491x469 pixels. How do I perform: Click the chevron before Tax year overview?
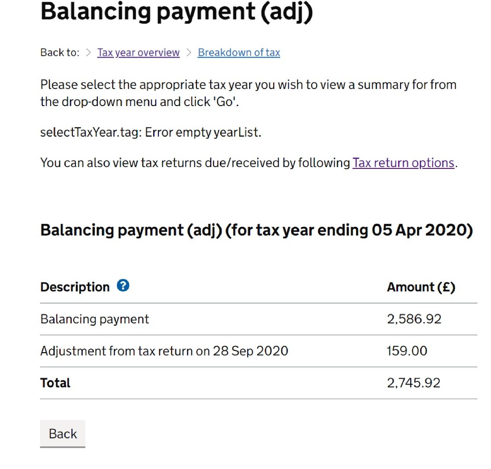point(88,52)
